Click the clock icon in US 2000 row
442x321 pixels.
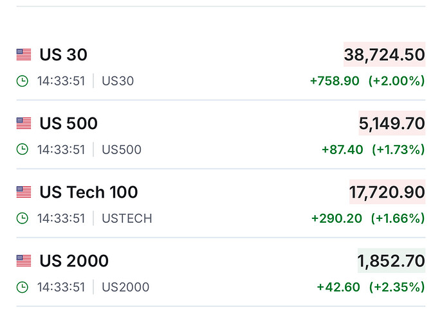[23, 287]
